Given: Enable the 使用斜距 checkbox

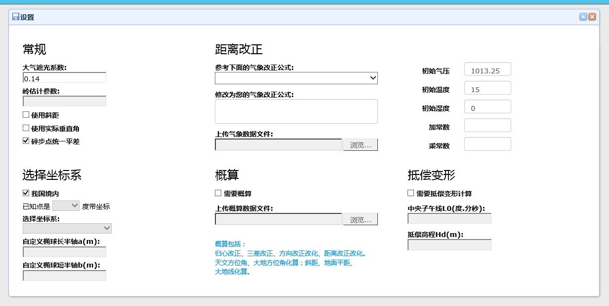Looking at the screenshot, I should click(25, 114).
